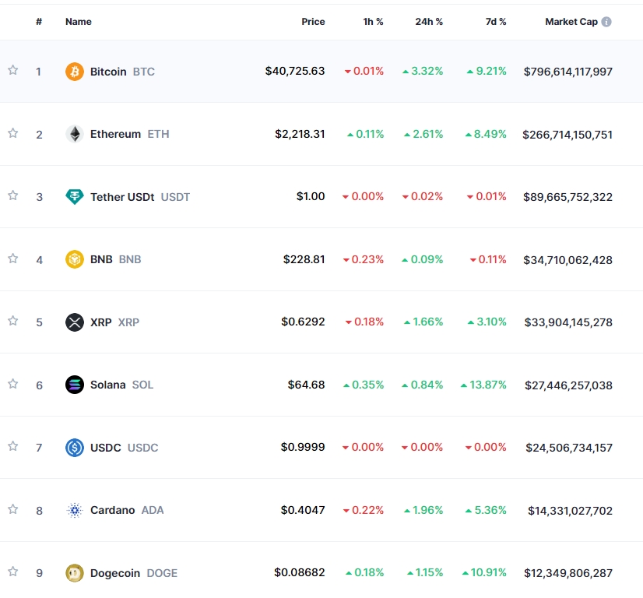643x598 pixels.
Task: Click the XRP black circle logo
Action: tap(74, 322)
